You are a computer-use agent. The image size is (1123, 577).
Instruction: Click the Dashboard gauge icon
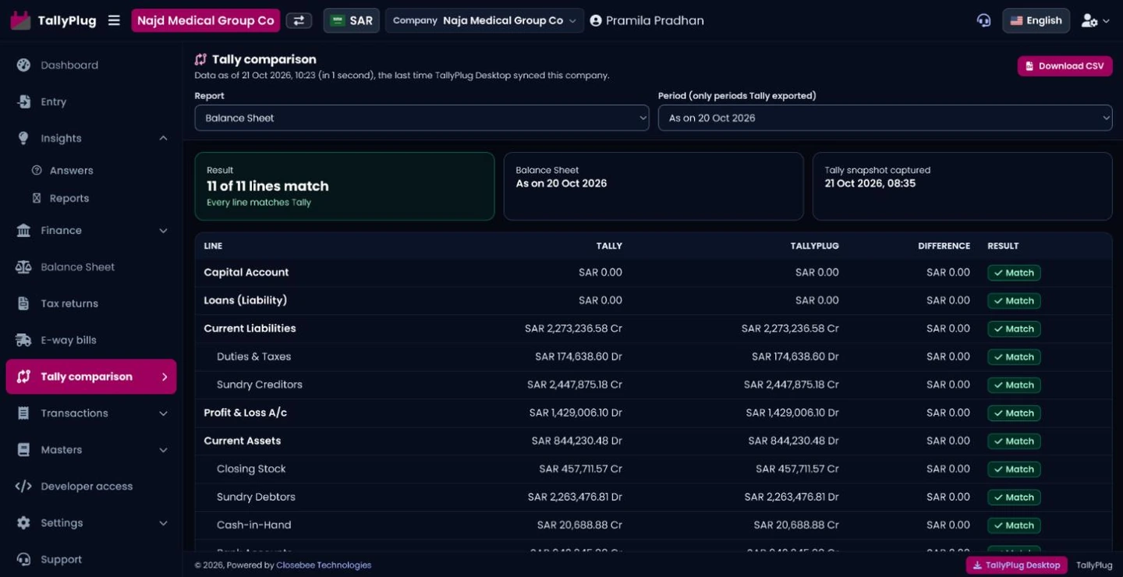[x=23, y=65]
